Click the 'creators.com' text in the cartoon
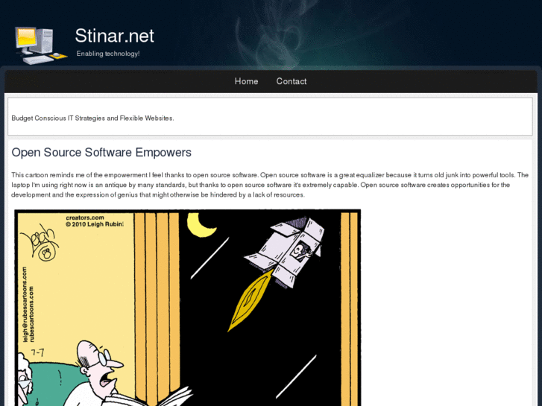Image resolution: width=542 pixels, height=406 pixels. click(x=85, y=218)
